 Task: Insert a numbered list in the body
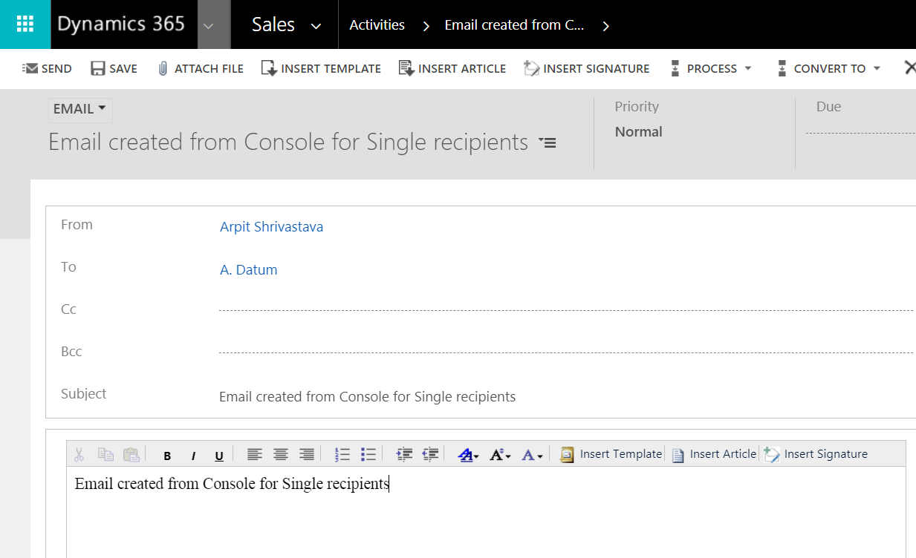(342, 455)
